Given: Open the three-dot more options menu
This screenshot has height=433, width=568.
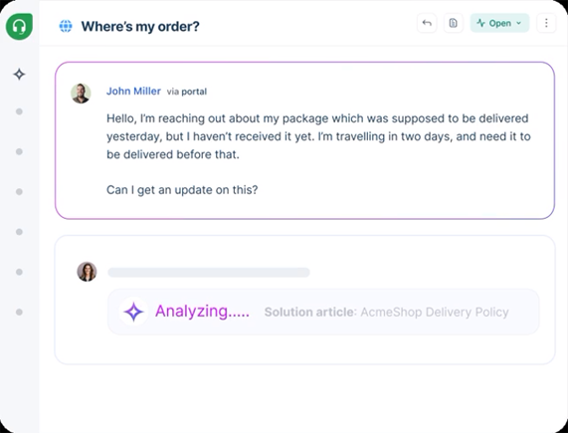Looking at the screenshot, I should [546, 23].
